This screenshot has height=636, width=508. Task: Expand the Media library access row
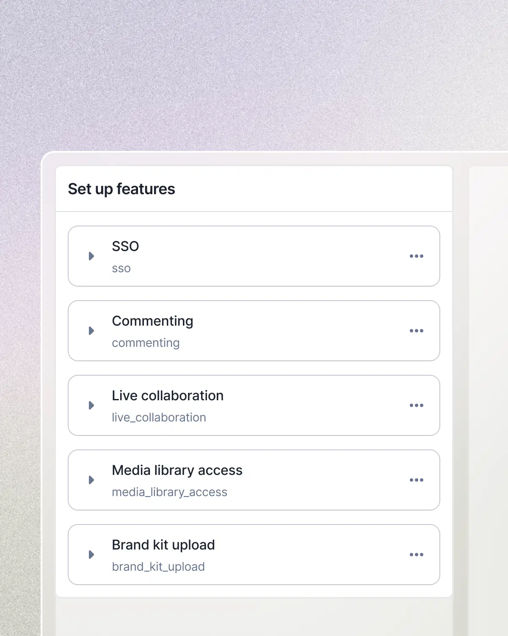tap(91, 480)
